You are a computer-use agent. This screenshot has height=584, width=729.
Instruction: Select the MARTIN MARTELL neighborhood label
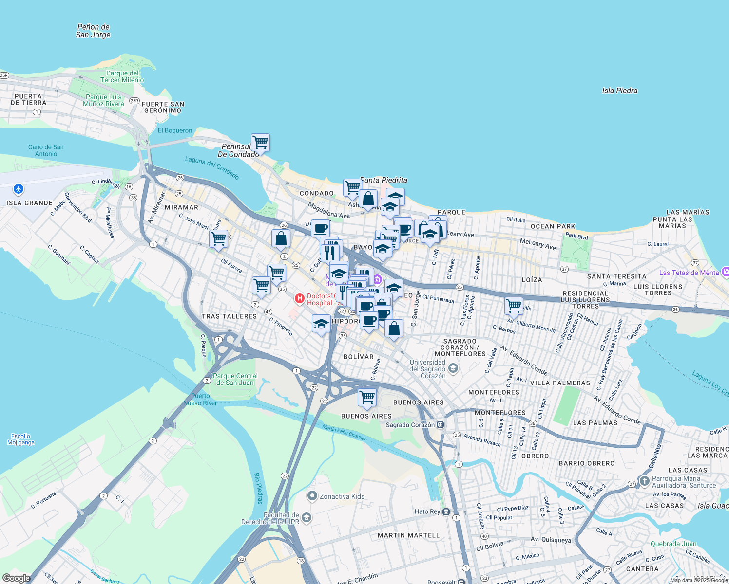(x=409, y=535)
